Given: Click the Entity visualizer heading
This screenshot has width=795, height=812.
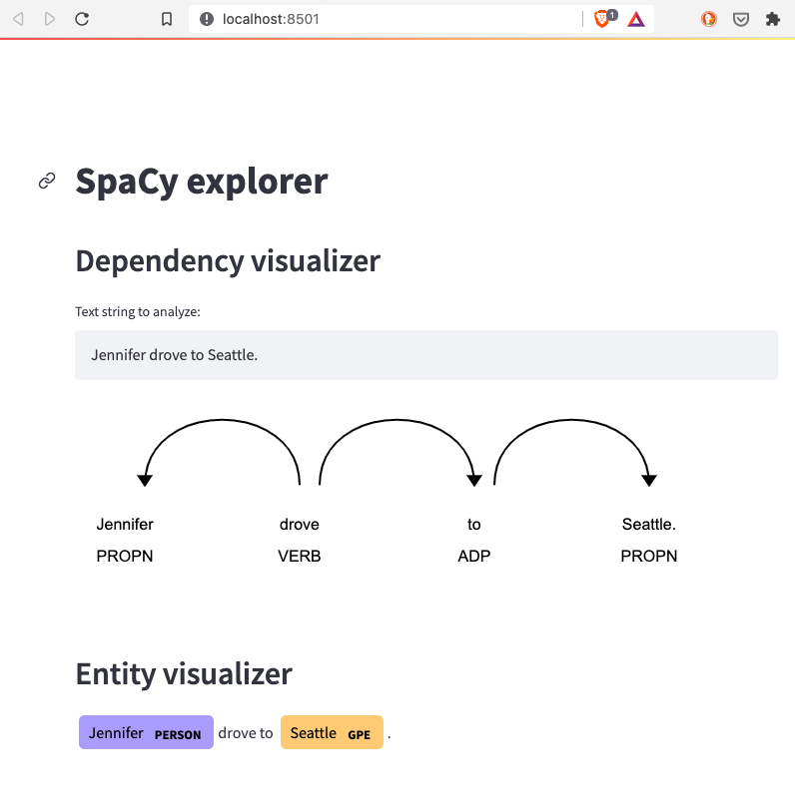Looking at the screenshot, I should point(184,673).
